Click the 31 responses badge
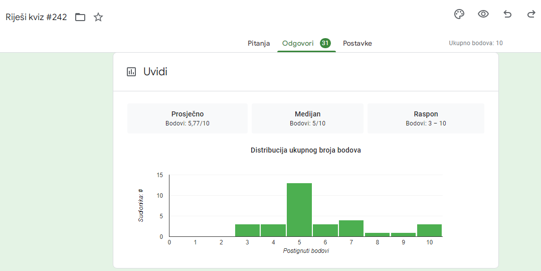The height and width of the screenshot is (271, 541). coord(325,43)
